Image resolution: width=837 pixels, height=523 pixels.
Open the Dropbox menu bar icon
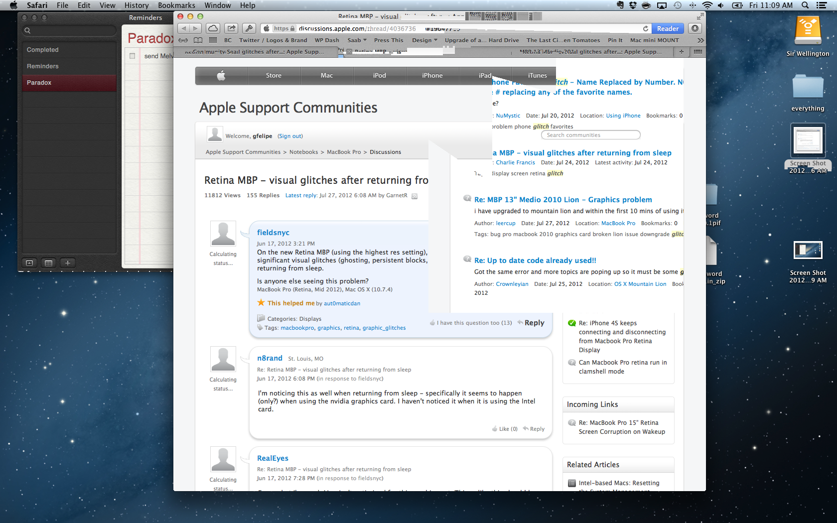coord(633,5)
